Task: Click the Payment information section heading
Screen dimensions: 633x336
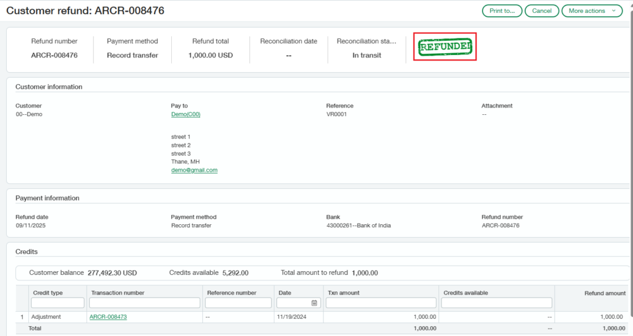Action: click(x=47, y=198)
